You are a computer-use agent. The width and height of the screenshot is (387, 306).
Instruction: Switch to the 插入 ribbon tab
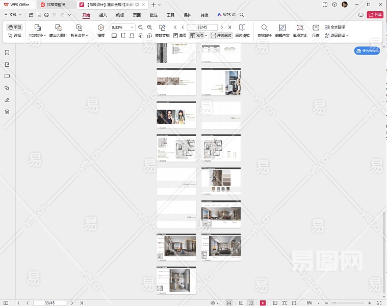(x=103, y=15)
